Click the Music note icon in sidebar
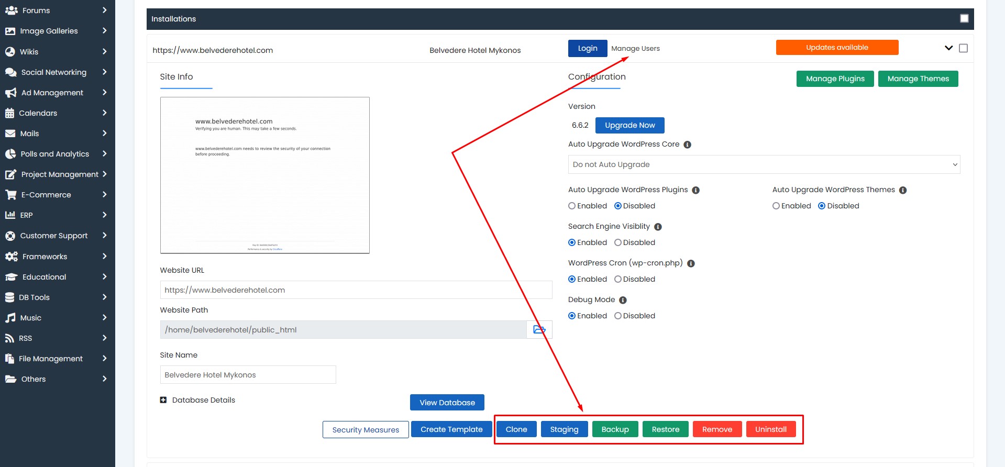This screenshot has width=1005, height=467. coord(10,318)
